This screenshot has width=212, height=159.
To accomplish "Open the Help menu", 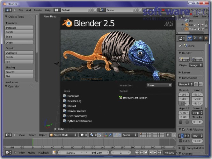I will tap(48, 10).
